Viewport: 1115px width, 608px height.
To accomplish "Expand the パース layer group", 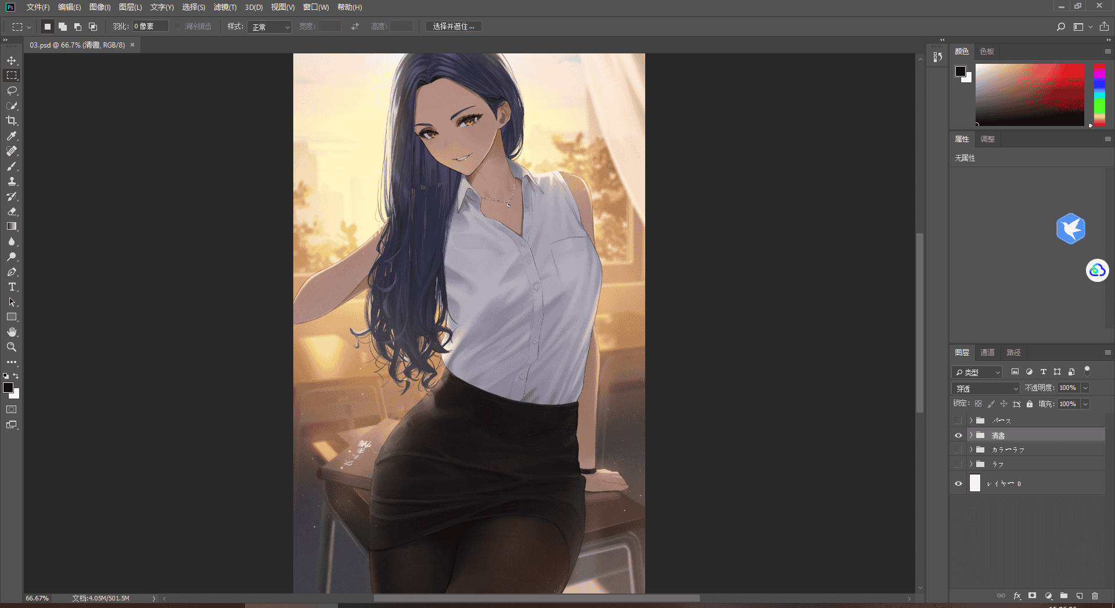I will (x=970, y=420).
